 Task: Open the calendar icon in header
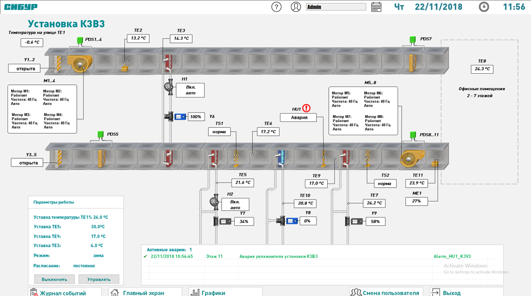tap(376, 7)
